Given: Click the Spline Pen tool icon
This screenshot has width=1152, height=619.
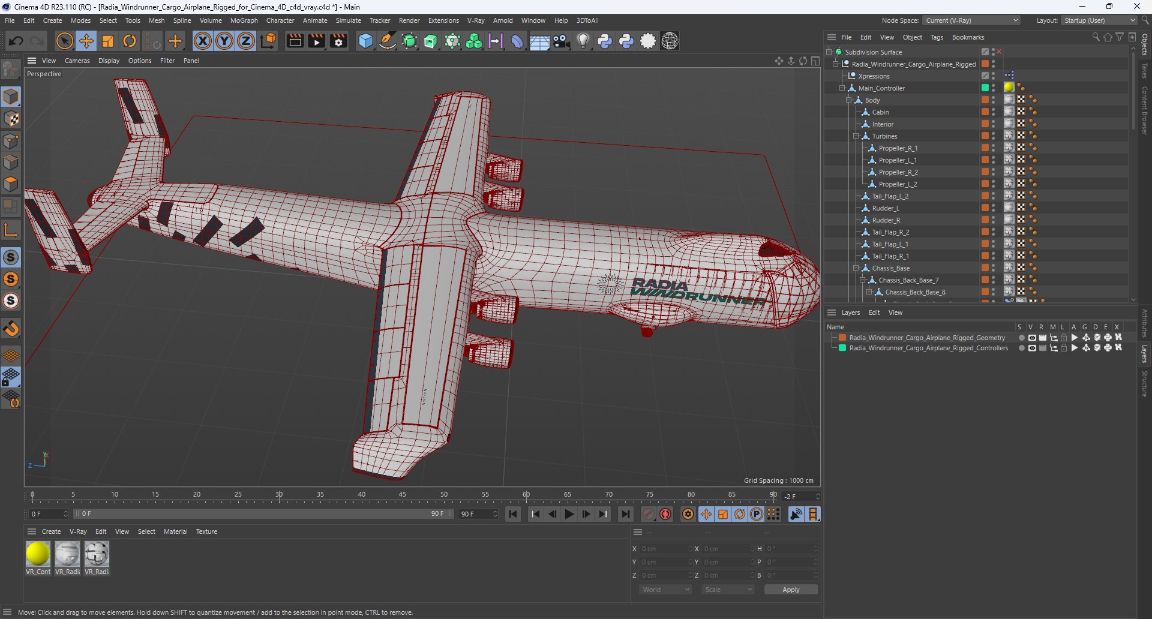Looking at the screenshot, I should pyautogui.click(x=388, y=41).
